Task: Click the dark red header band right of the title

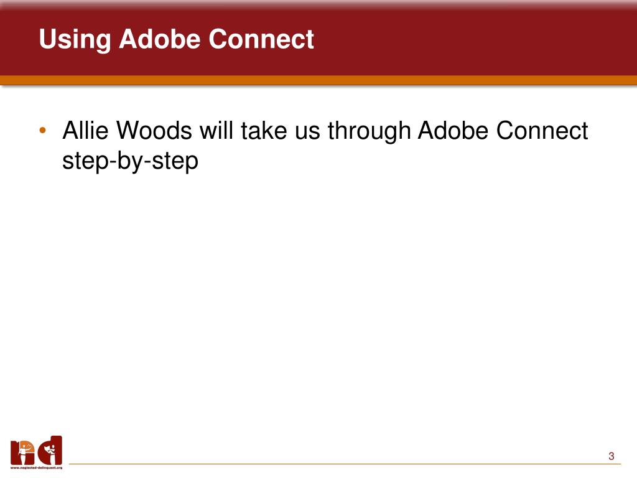Action: point(473,40)
